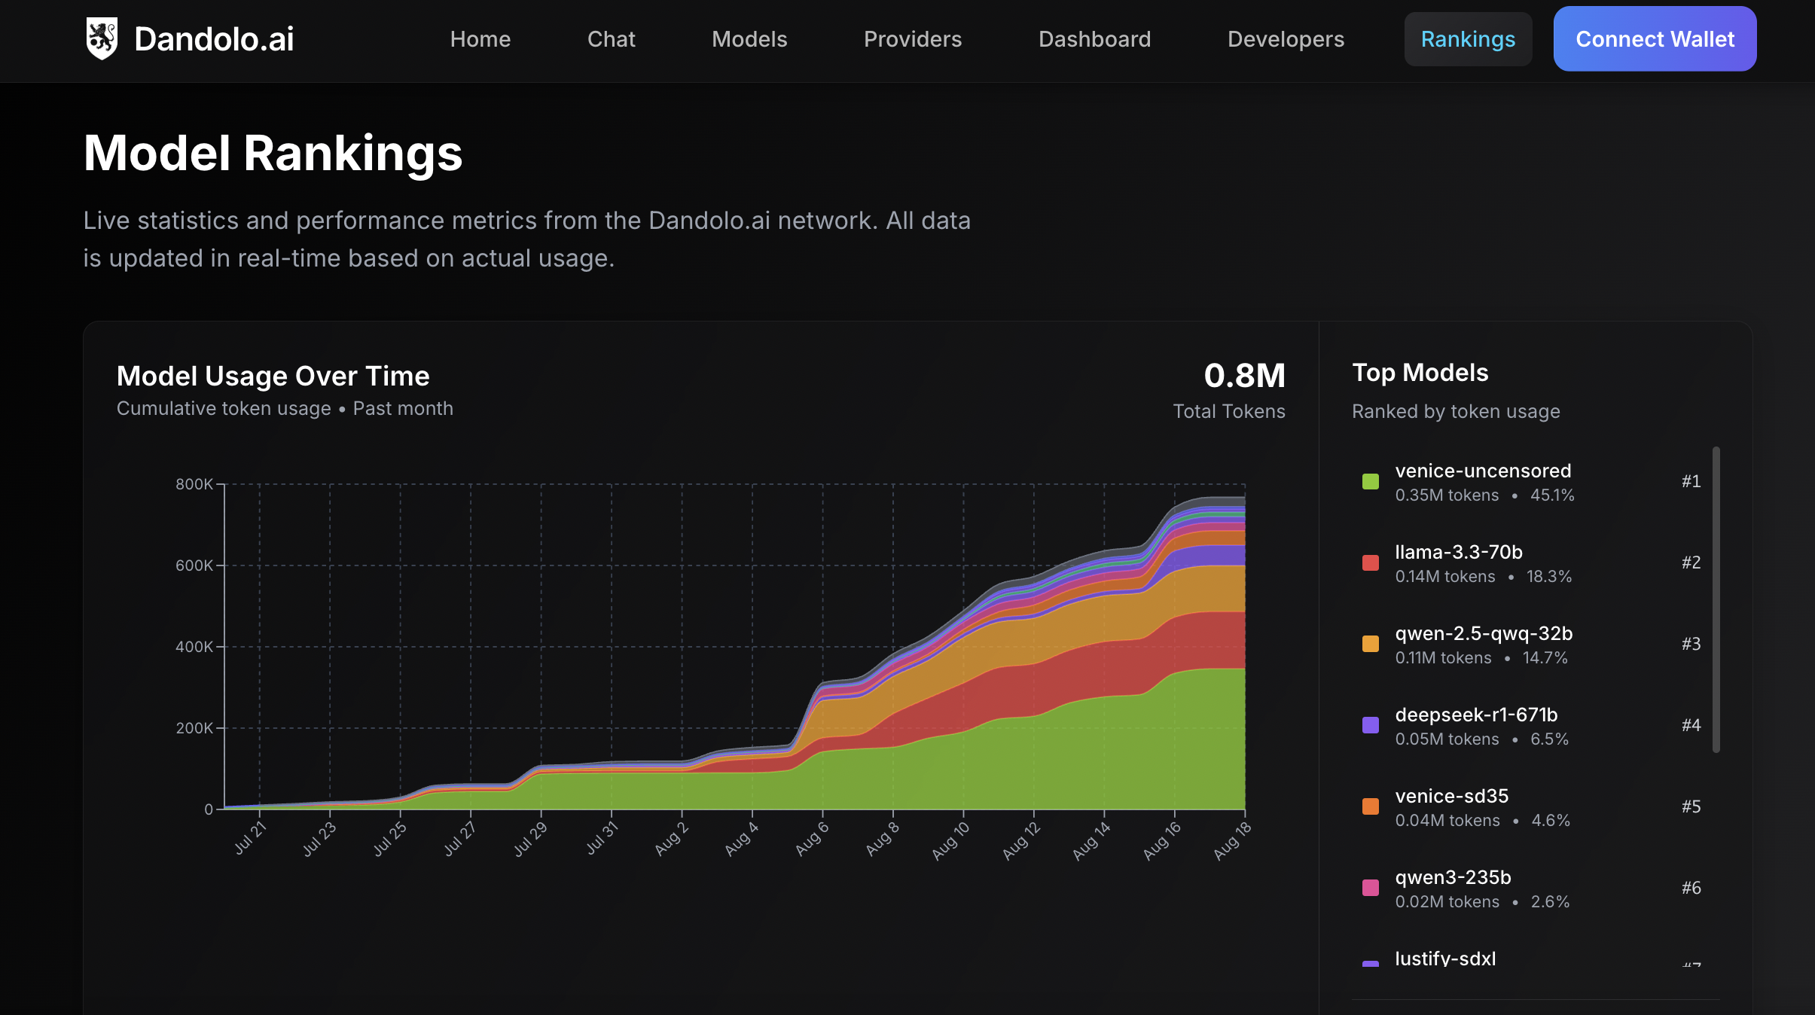This screenshot has height=1015, width=1815.
Task: Select the qwen3-235b model name
Action: [1453, 877]
